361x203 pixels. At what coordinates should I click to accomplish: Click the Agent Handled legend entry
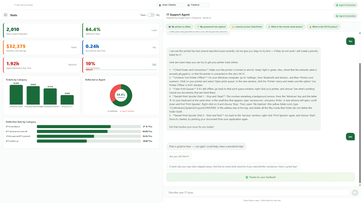(x=127, y=111)
